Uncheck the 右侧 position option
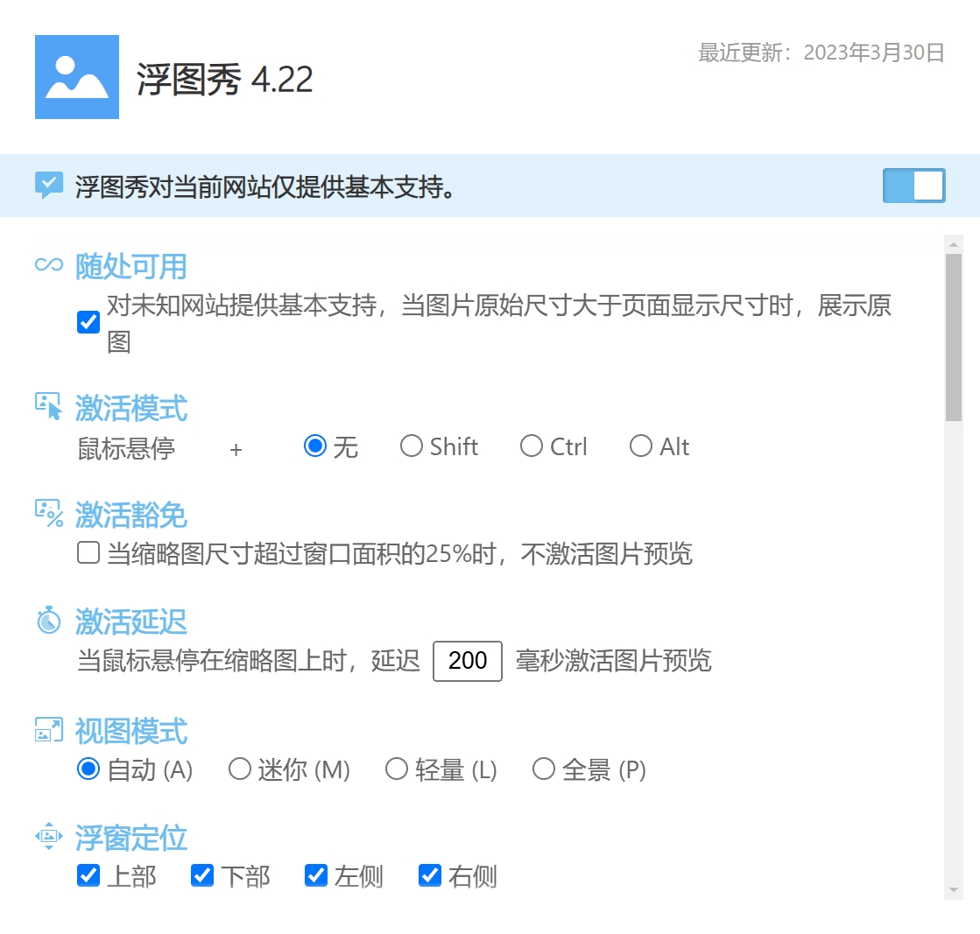 [428, 875]
